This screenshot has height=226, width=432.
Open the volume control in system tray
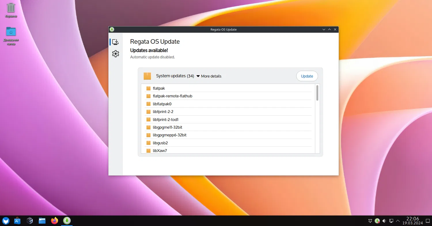point(384,221)
